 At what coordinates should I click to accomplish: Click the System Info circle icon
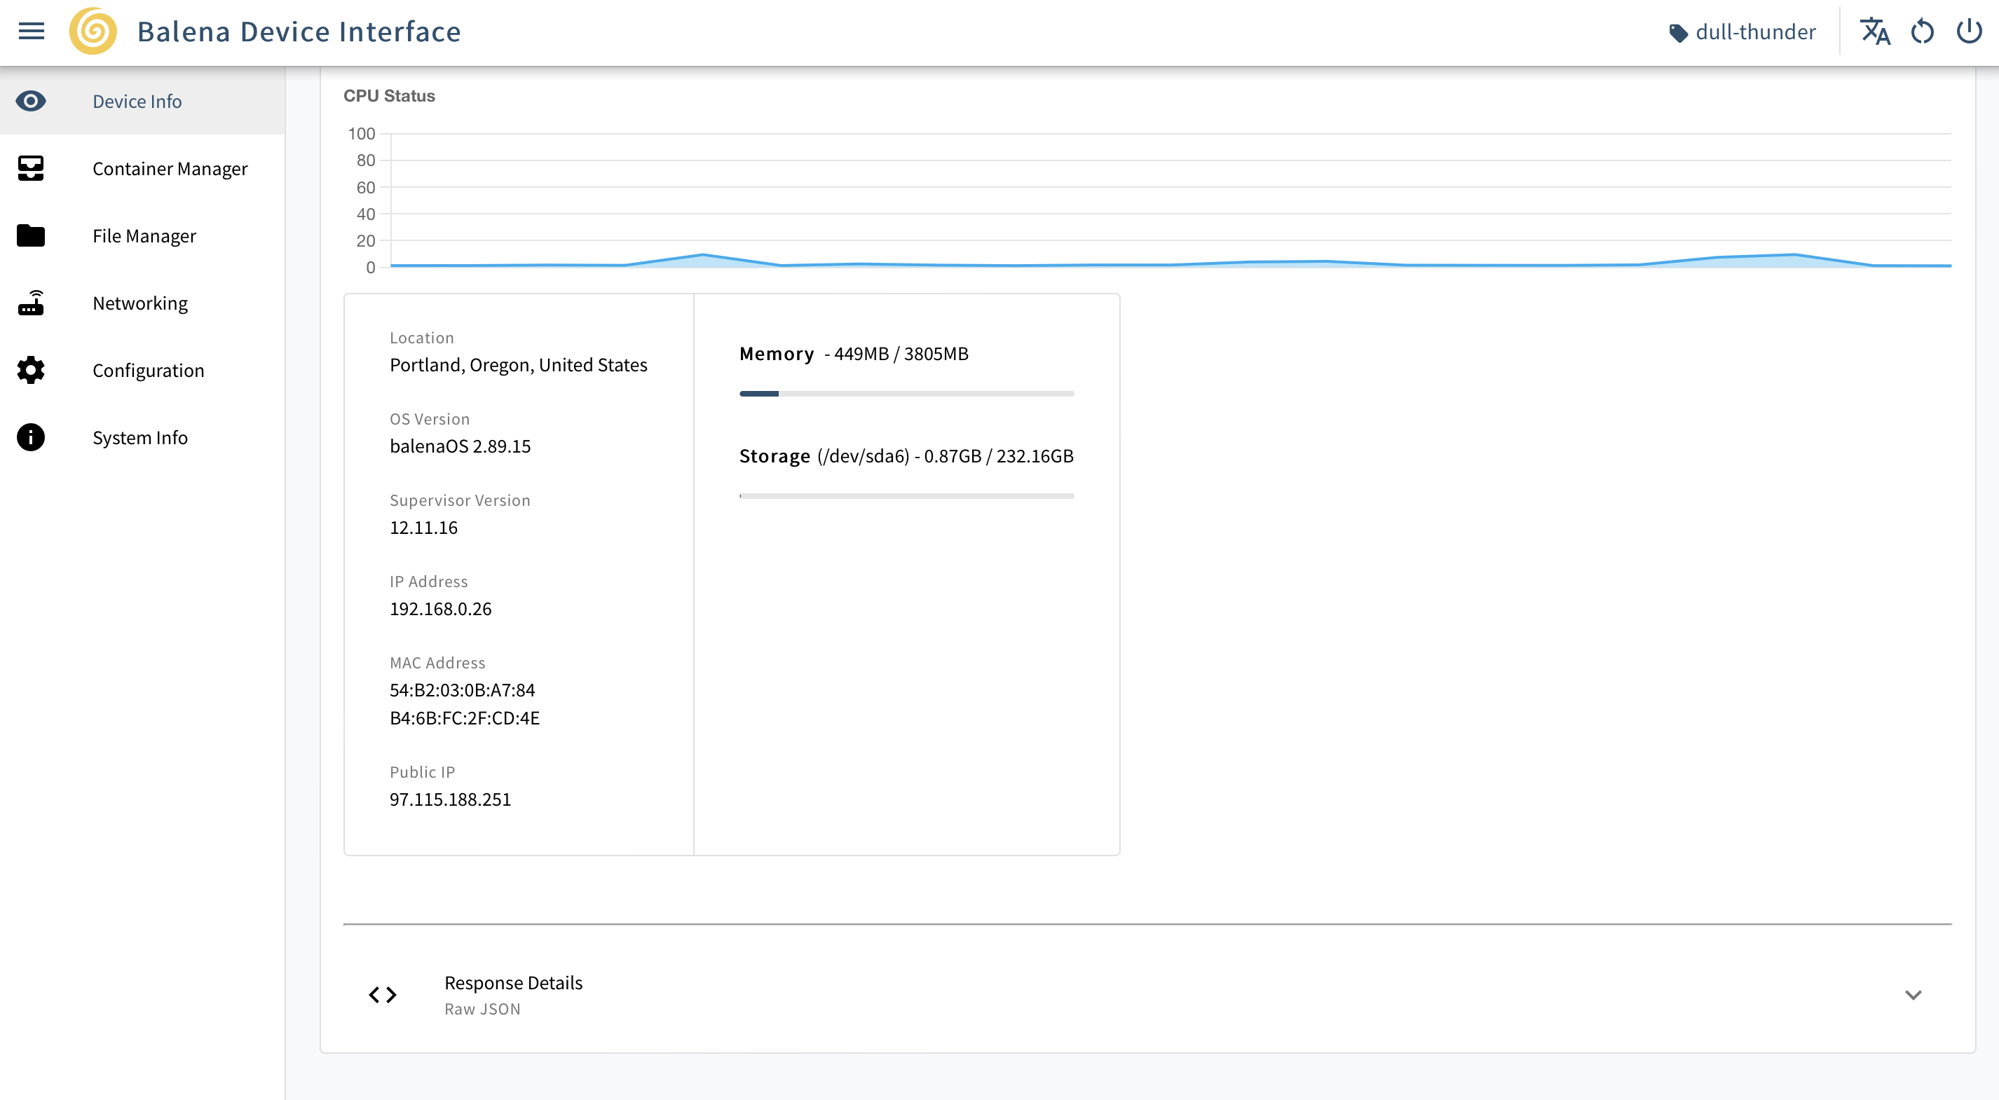[31, 436]
